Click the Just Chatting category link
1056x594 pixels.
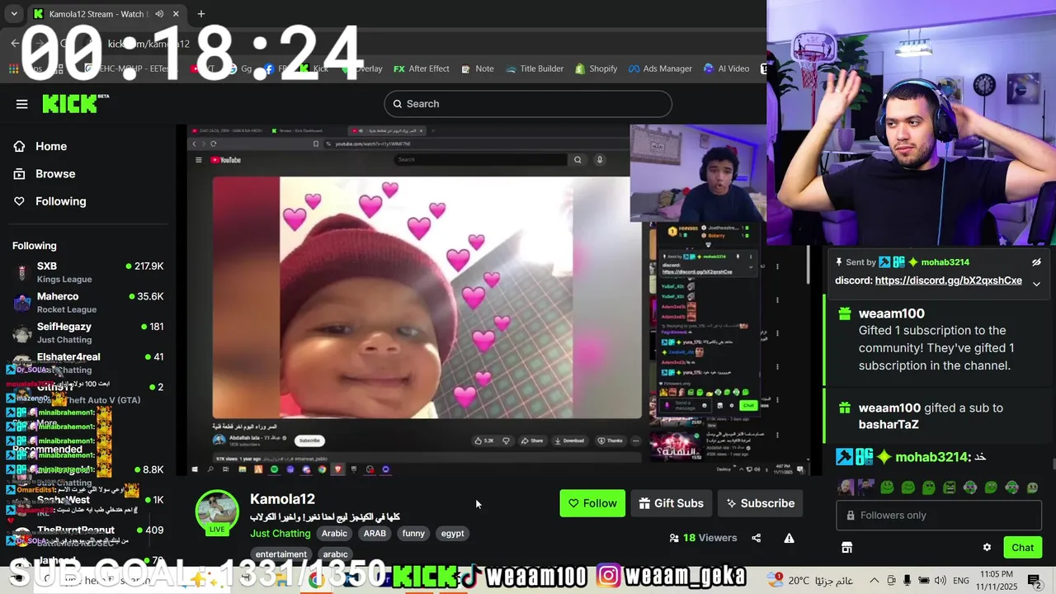280,534
